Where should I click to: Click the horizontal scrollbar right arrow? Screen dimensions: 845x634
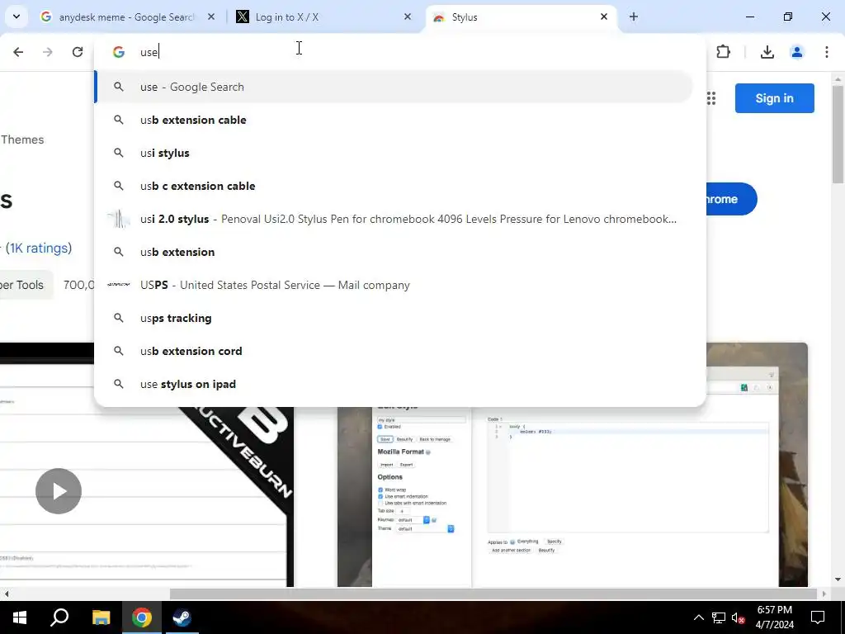click(824, 594)
